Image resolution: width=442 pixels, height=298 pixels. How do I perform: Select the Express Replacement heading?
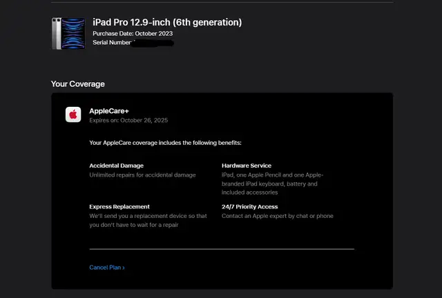tap(119, 207)
